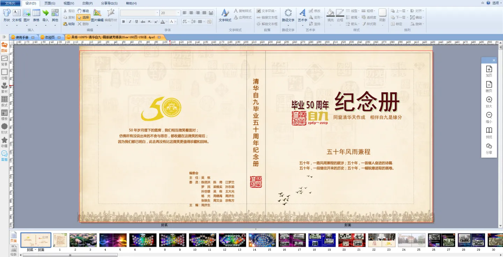The height and width of the screenshot is (257, 503).
Task: Switch to the 分享导出(S) ribbon tab
Action: (109, 3)
